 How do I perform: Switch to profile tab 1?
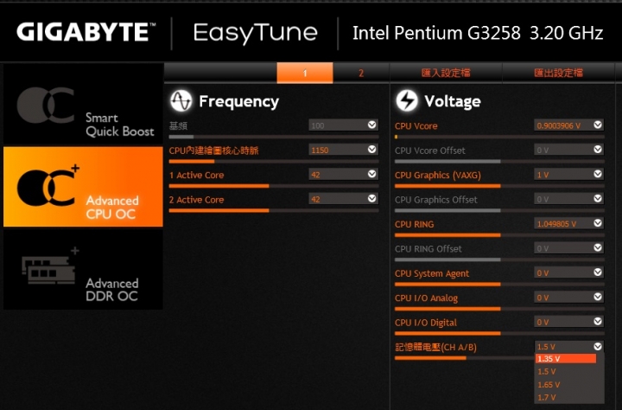pyautogui.click(x=305, y=74)
